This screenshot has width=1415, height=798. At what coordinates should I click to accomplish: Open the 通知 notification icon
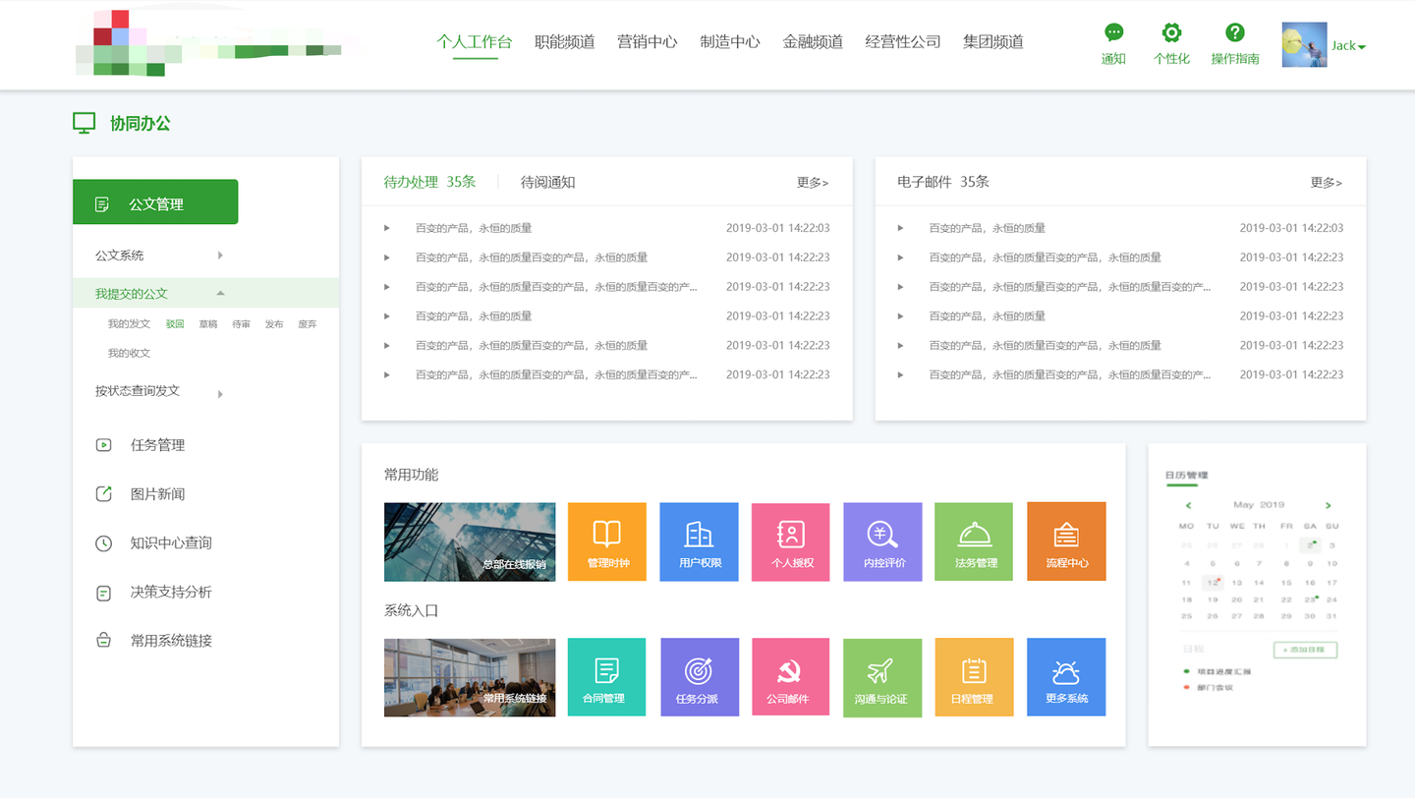tap(1113, 33)
